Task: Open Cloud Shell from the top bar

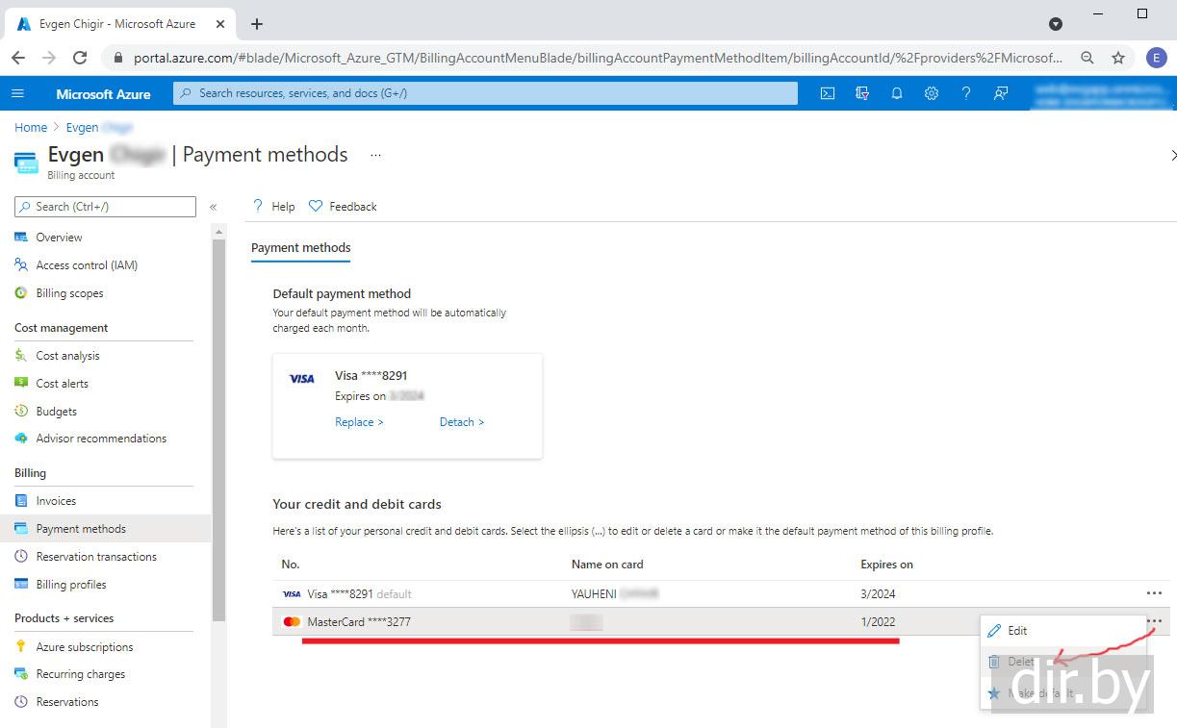Action: pos(827,93)
